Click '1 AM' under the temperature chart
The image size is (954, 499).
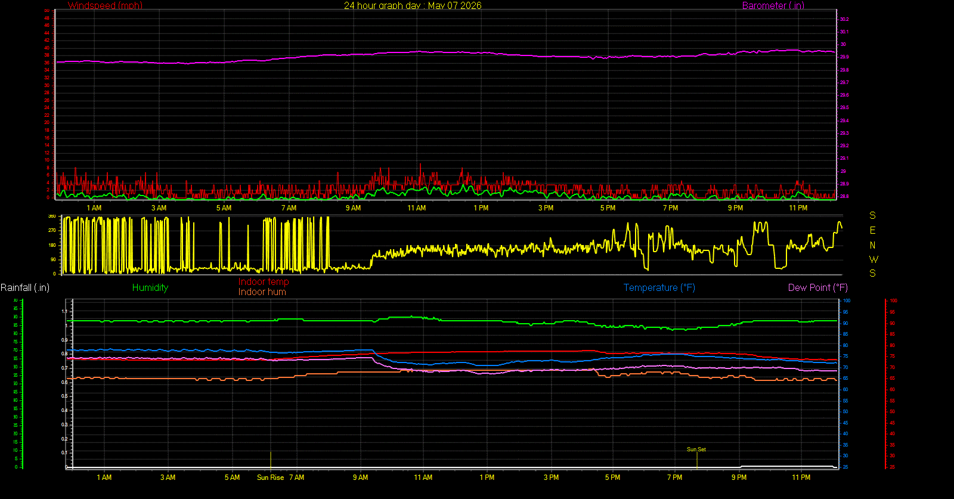click(x=104, y=478)
